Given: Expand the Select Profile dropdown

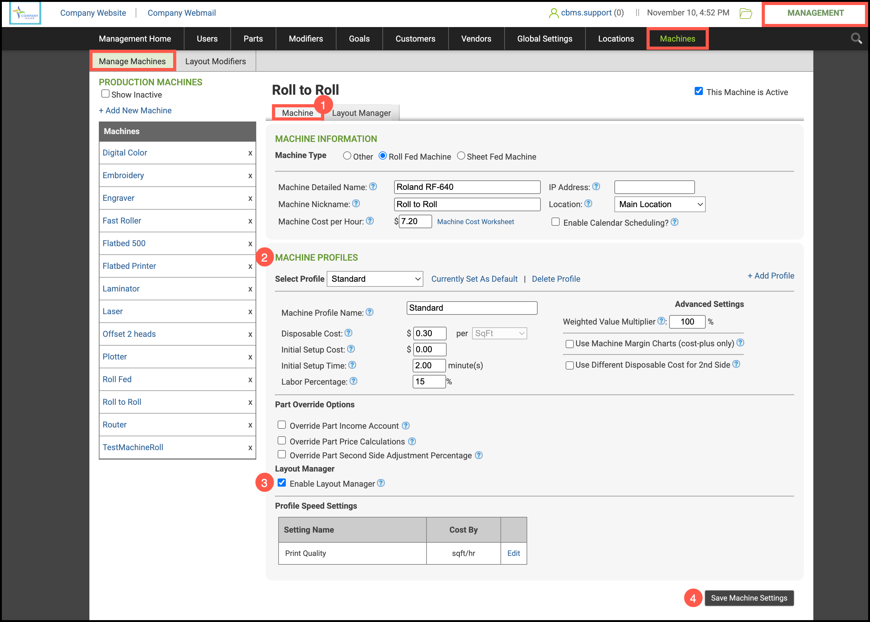Looking at the screenshot, I should pos(375,279).
